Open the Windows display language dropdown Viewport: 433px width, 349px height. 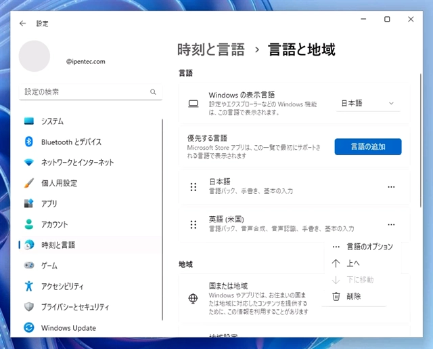pos(368,104)
